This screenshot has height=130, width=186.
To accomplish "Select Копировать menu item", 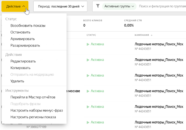I will click(x=20, y=68).
